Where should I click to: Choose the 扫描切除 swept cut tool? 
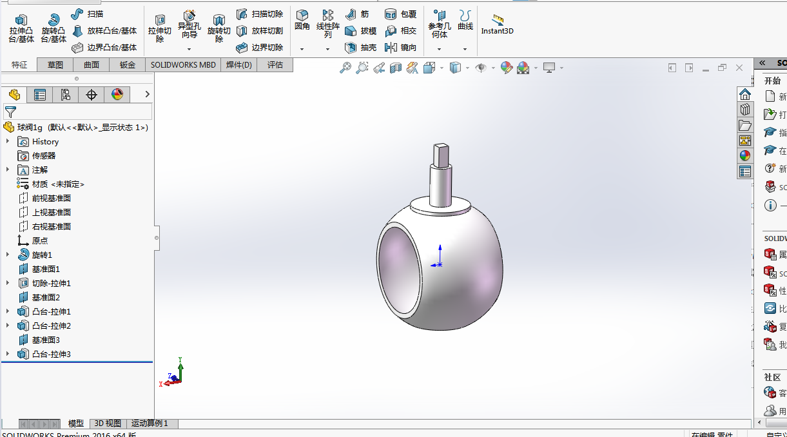[x=260, y=14]
